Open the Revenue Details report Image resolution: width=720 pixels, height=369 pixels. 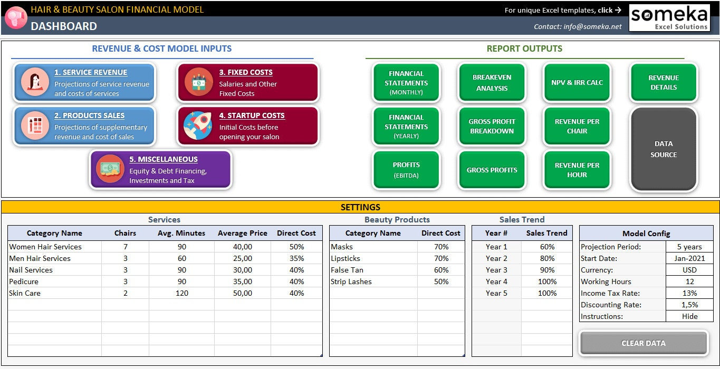(x=663, y=82)
